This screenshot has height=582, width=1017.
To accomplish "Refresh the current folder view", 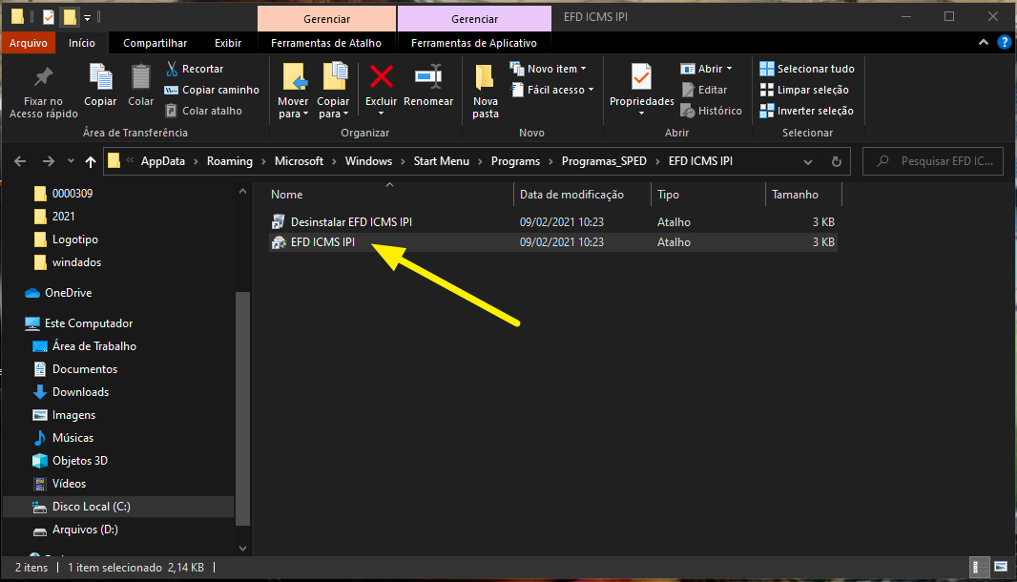I will click(x=836, y=161).
